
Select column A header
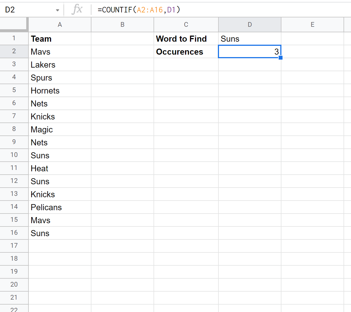point(60,25)
